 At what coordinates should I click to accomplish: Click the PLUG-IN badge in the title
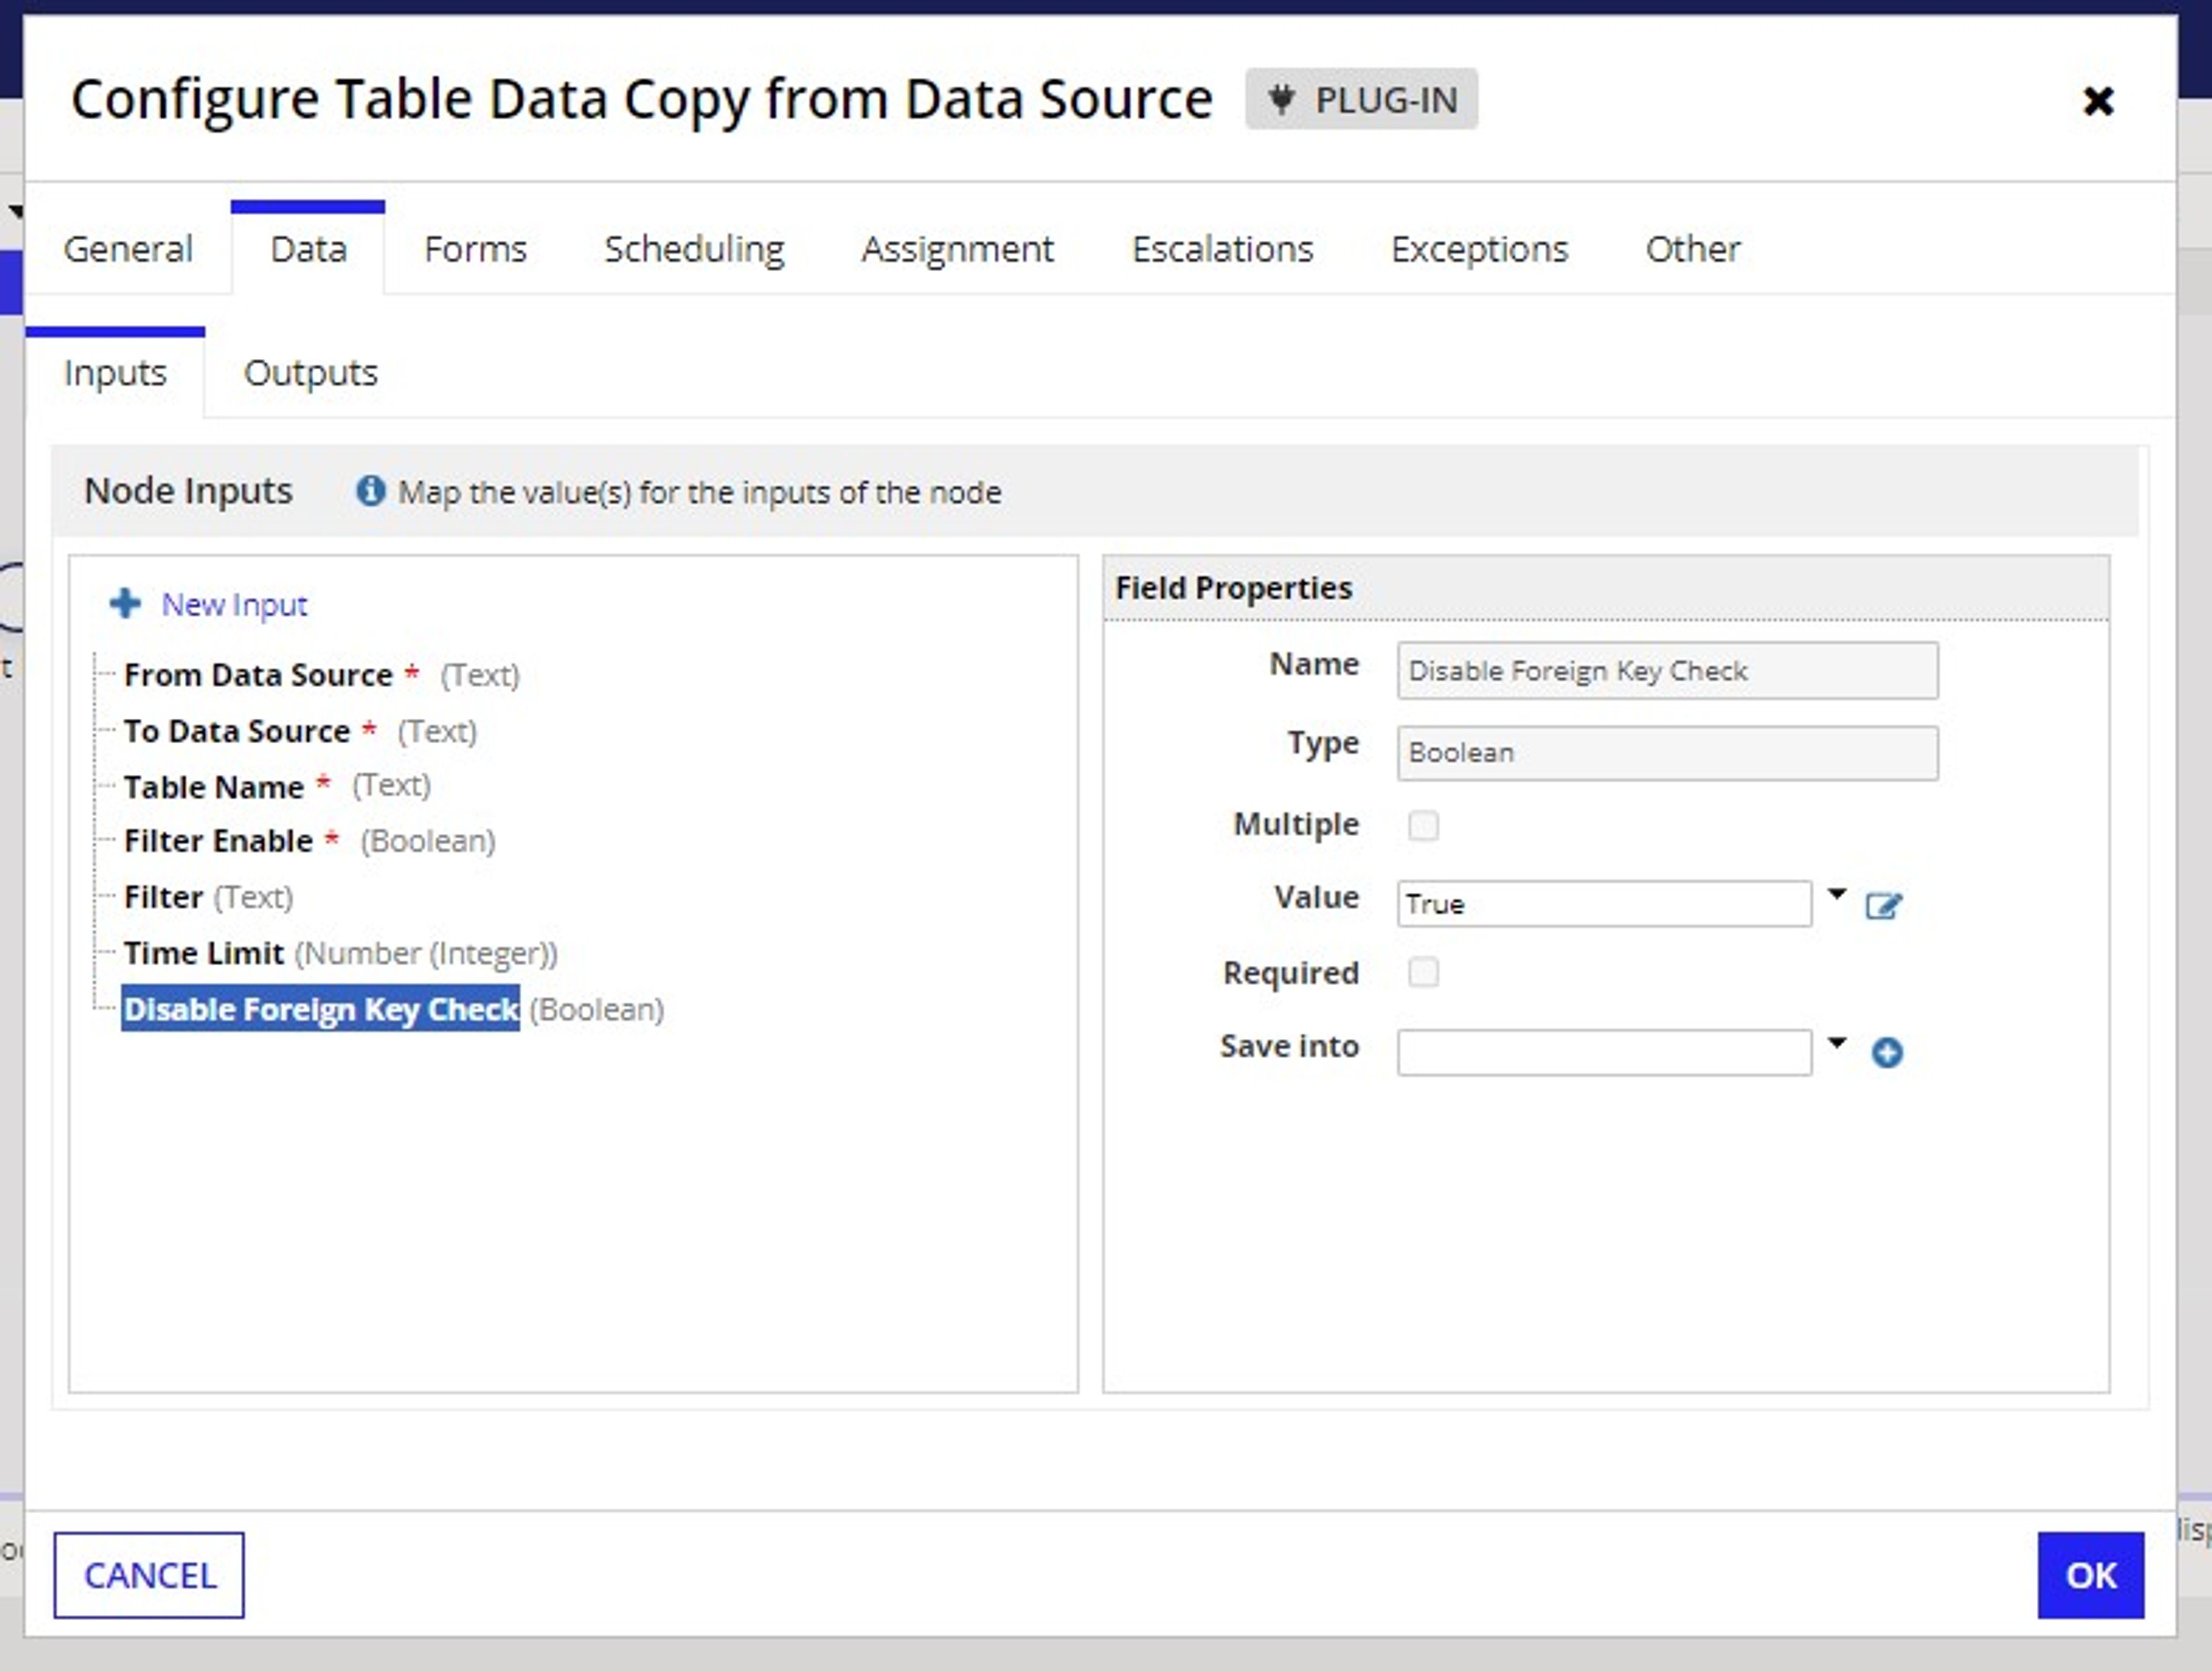(x=1361, y=99)
